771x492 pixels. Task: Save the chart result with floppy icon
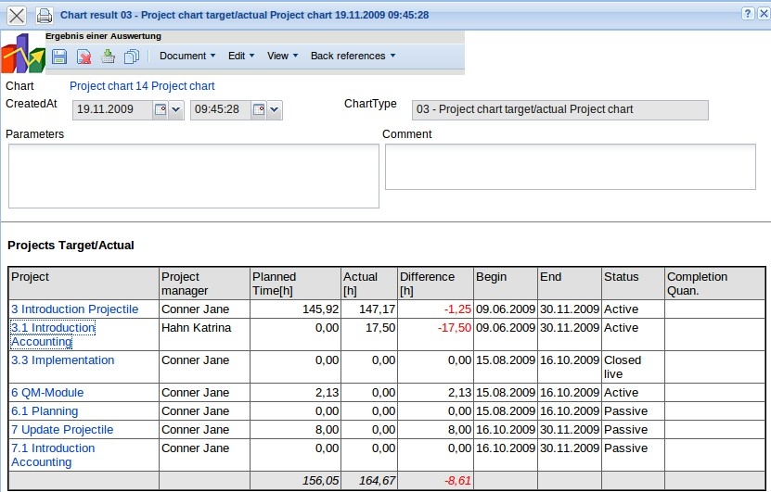(59, 57)
